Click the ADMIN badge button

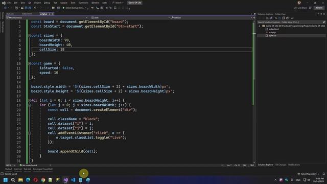coord(319,8)
